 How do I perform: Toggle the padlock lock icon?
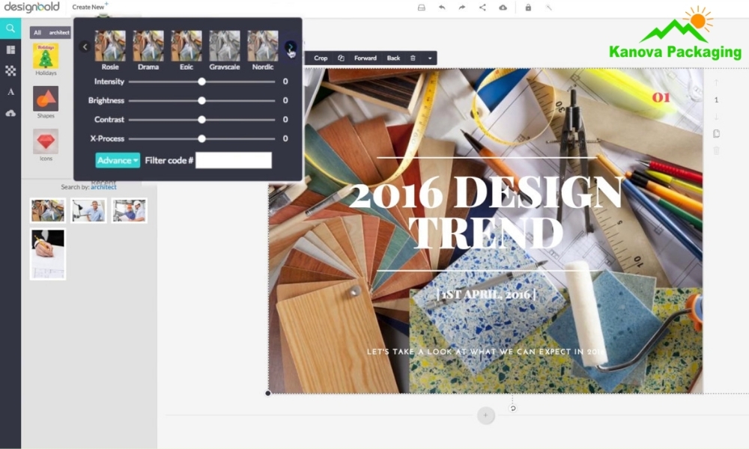coord(528,7)
